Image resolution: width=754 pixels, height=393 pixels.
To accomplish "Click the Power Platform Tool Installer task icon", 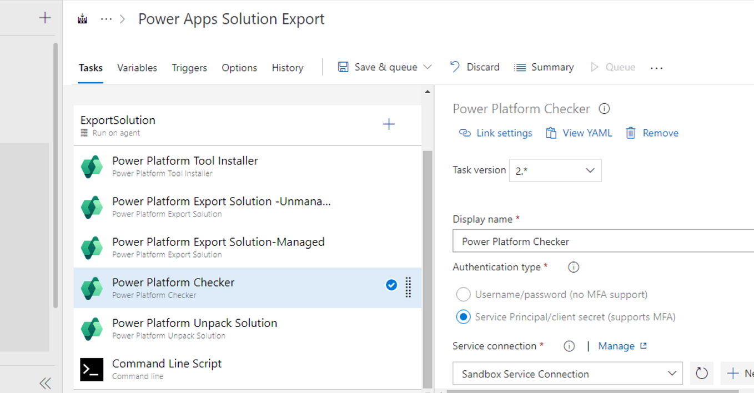I will (x=92, y=167).
